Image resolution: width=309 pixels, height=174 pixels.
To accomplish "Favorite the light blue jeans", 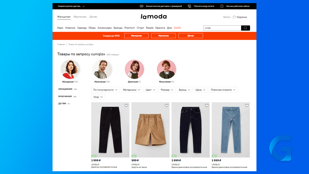I will point(247,106).
